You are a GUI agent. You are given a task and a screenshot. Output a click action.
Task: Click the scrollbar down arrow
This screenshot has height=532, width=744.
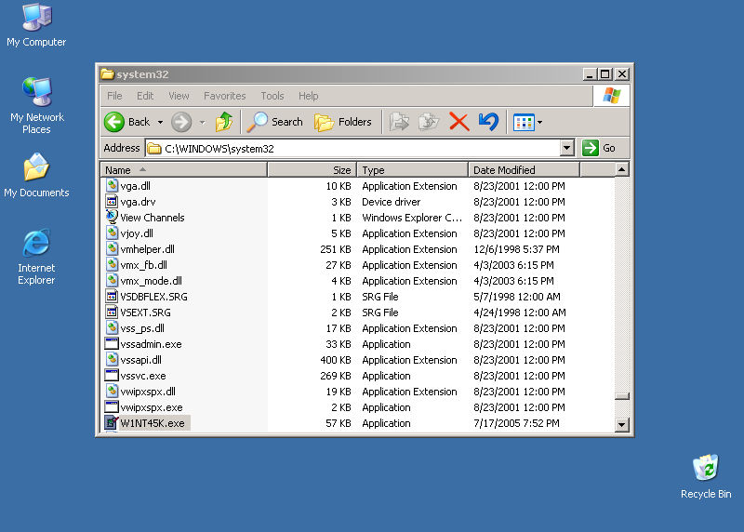[x=621, y=424]
